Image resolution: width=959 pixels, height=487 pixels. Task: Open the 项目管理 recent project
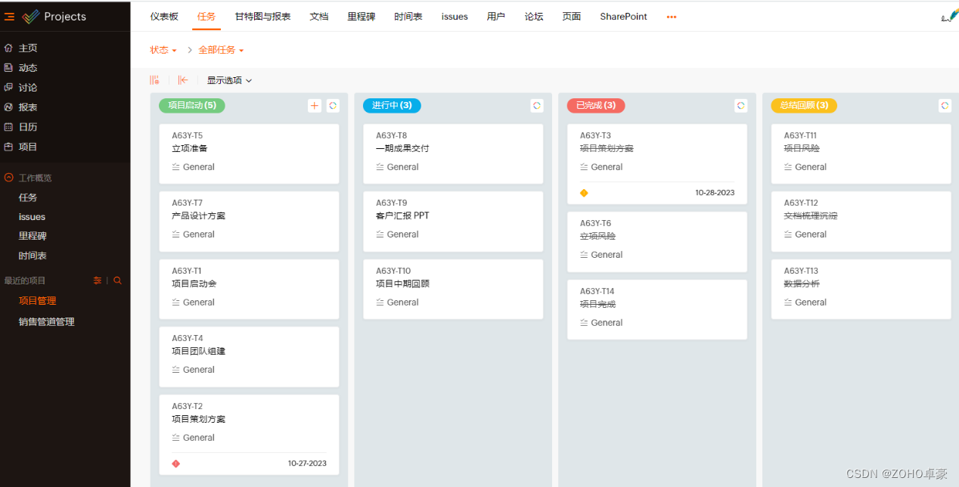coord(38,300)
